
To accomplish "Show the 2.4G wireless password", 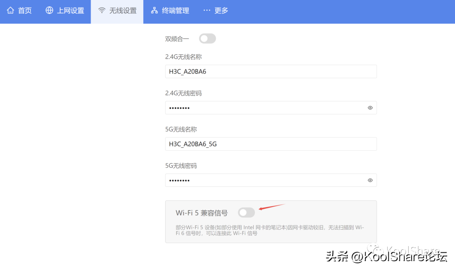I will (x=370, y=108).
